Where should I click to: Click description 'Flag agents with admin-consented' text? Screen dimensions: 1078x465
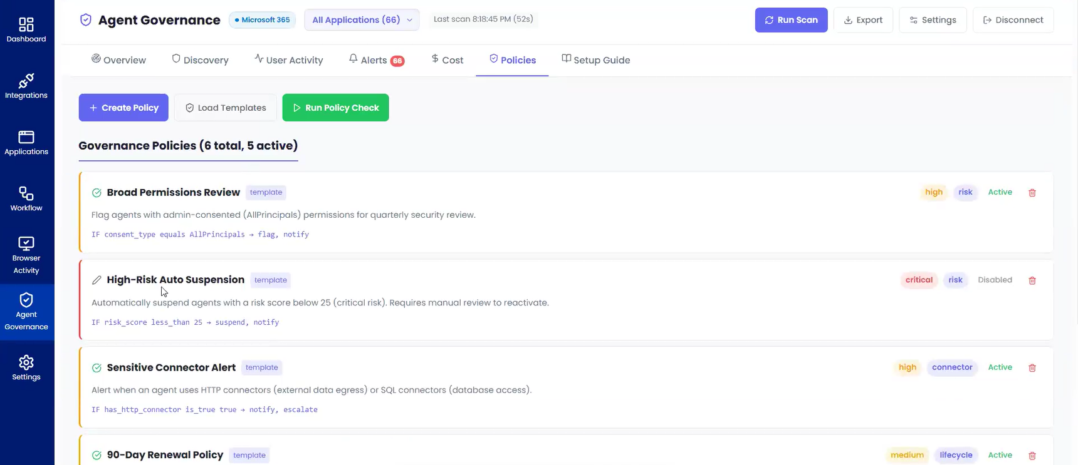[x=283, y=215]
